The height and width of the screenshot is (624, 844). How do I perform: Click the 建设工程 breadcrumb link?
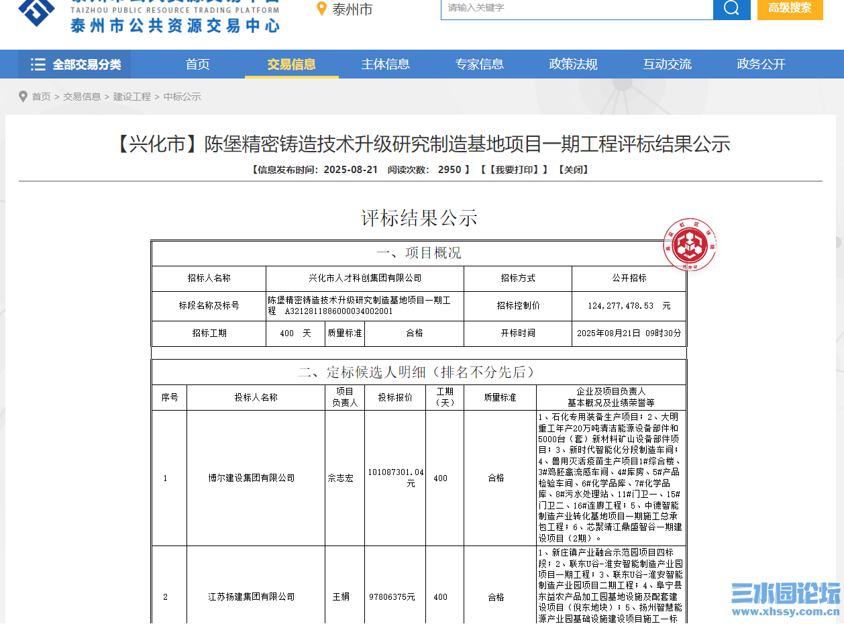coord(132,97)
